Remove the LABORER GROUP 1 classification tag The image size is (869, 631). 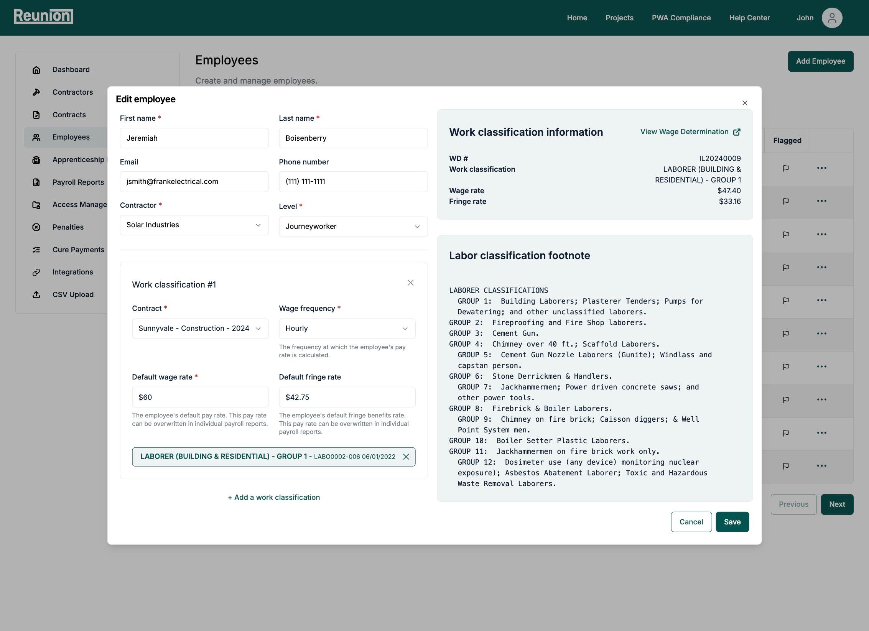point(406,457)
